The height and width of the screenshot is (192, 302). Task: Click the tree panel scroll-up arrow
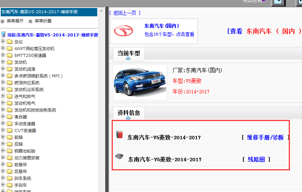[x=101, y=11]
